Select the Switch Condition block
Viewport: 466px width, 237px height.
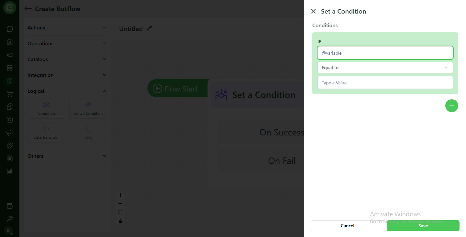(x=88, y=108)
